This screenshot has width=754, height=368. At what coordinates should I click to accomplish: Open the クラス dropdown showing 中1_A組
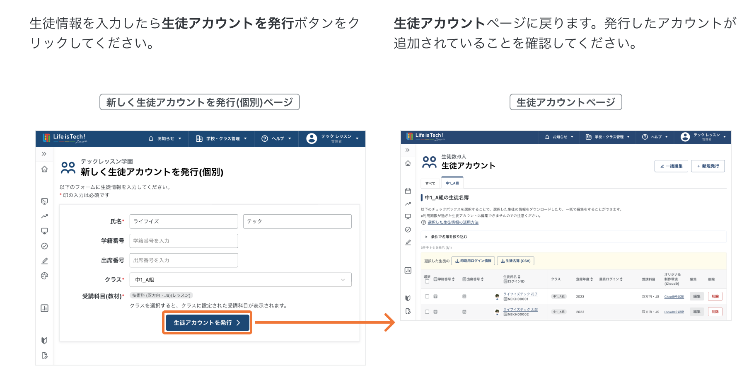click(x=240, y=280)
